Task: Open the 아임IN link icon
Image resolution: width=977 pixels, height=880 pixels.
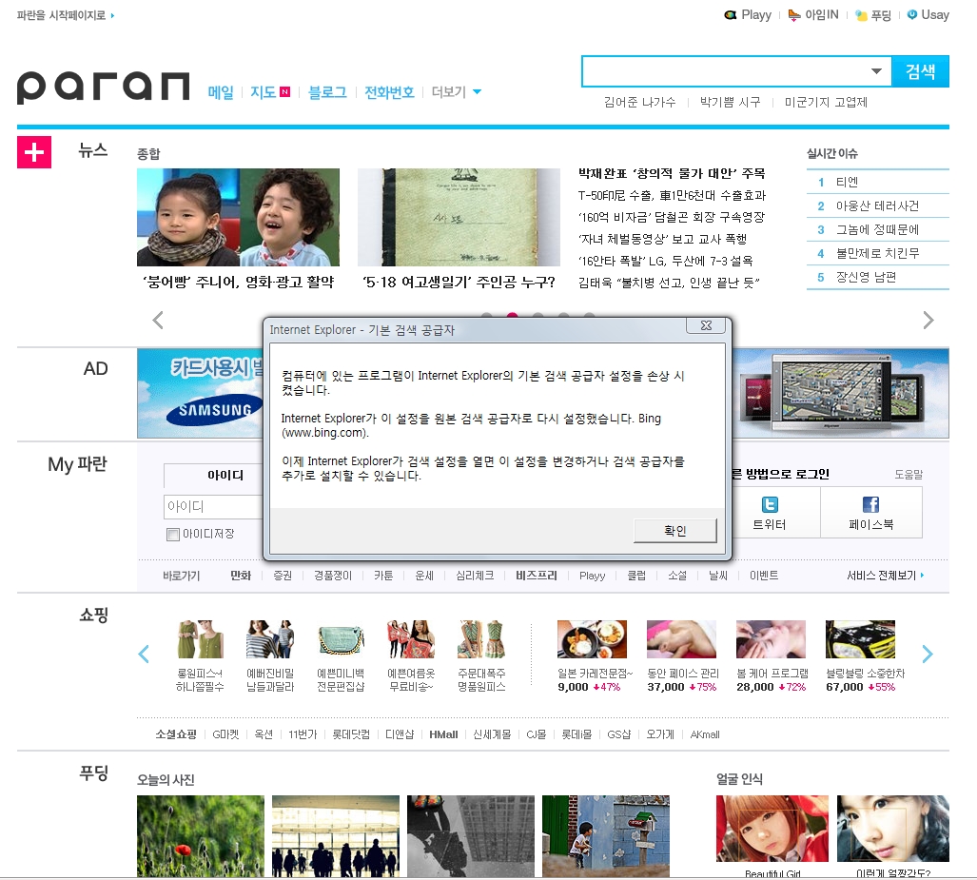Action: click(x=794, y=15)
